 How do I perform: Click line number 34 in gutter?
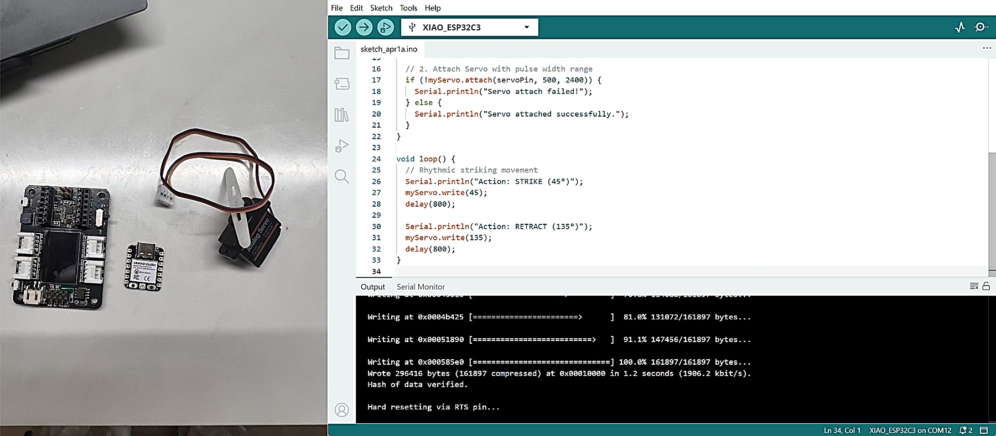[x=376, y=271]
